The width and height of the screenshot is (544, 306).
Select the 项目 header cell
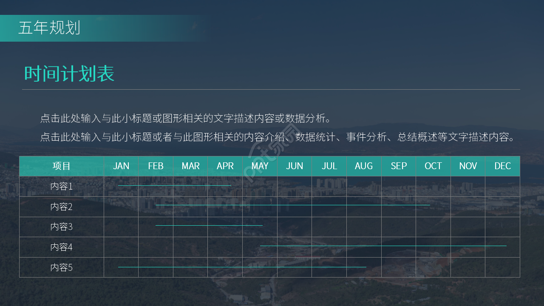[x=62, y=166]
